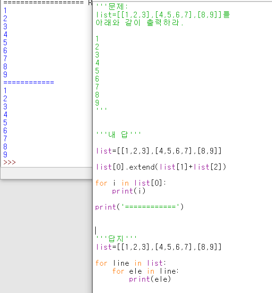
Task: Click the '''답지''' heading in the editor
Action: click(x=116, y=239)
